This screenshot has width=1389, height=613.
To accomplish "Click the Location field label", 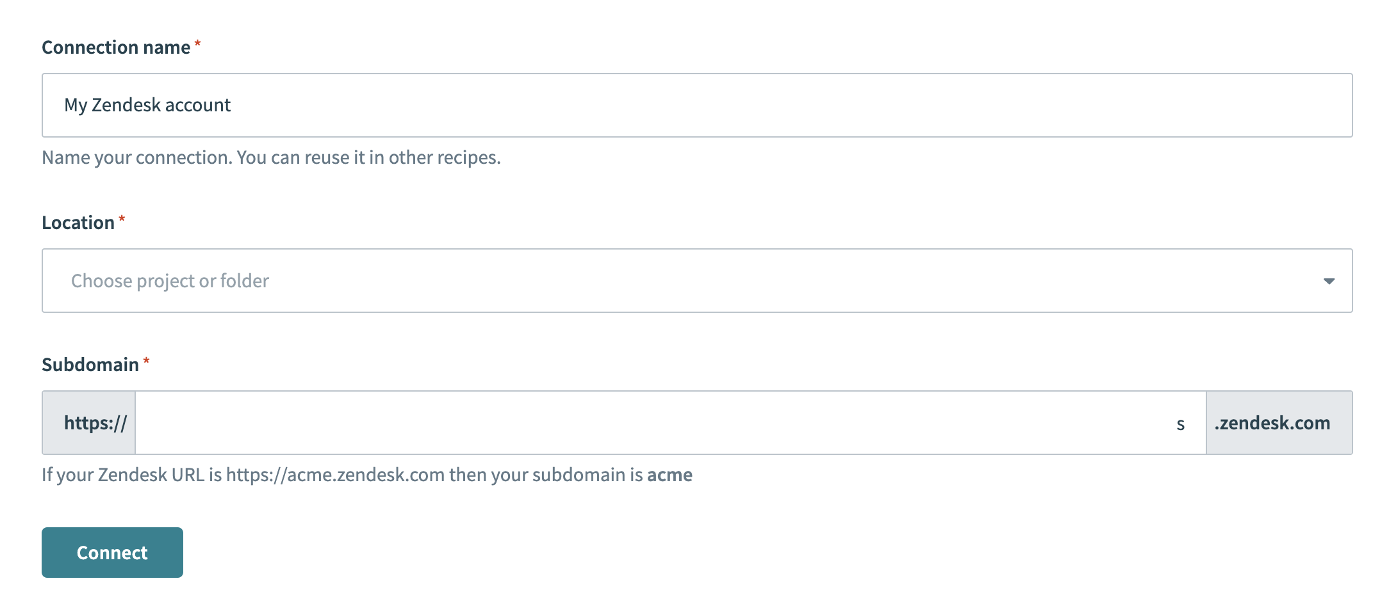I will pos(78,222).
